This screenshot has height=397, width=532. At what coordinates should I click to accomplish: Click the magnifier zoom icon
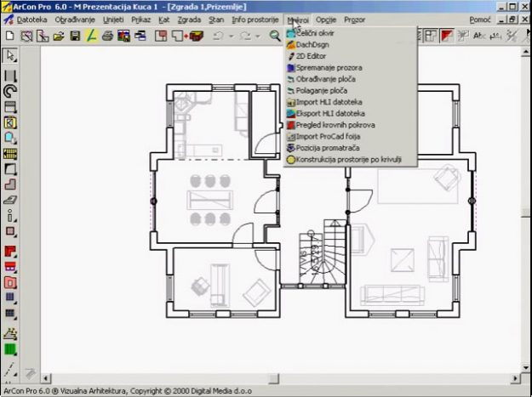point(275,36)
